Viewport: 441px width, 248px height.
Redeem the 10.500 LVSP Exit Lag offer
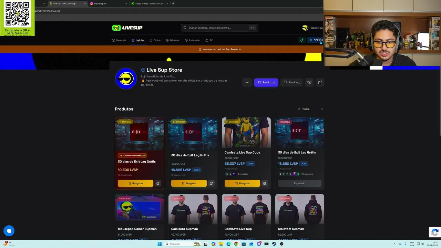pos(135,183)
